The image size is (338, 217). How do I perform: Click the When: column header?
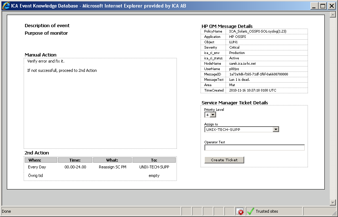tap(41, 160)
